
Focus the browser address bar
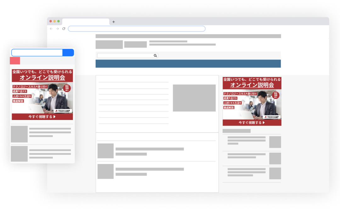(x=136, y=29)
